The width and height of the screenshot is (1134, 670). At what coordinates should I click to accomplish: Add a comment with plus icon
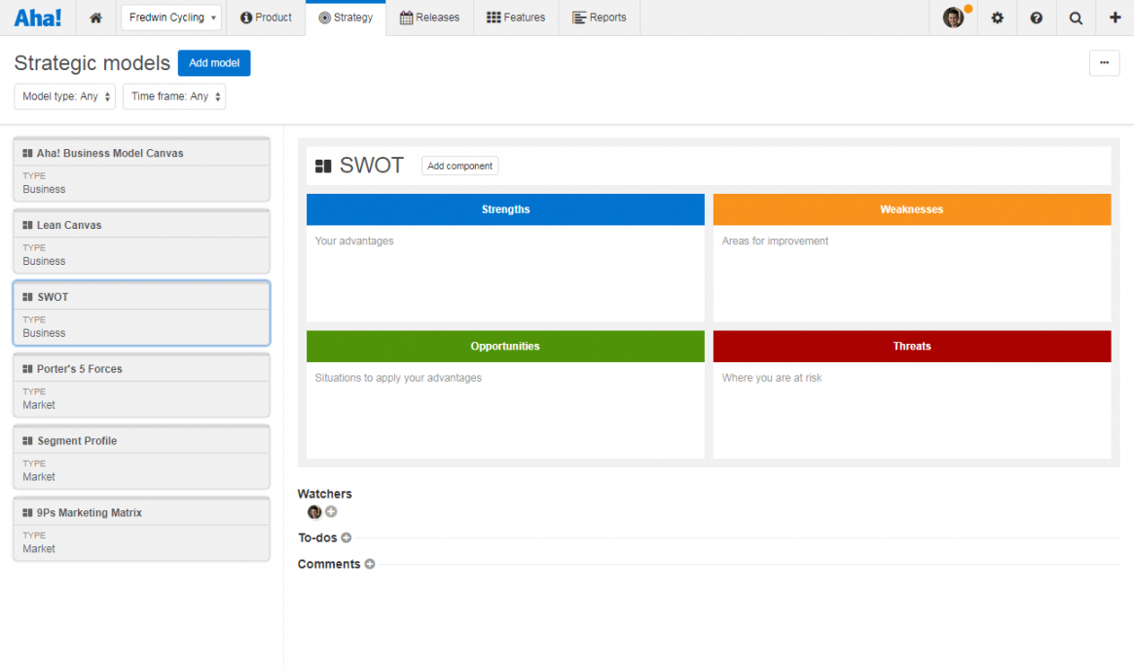(370, 564)
